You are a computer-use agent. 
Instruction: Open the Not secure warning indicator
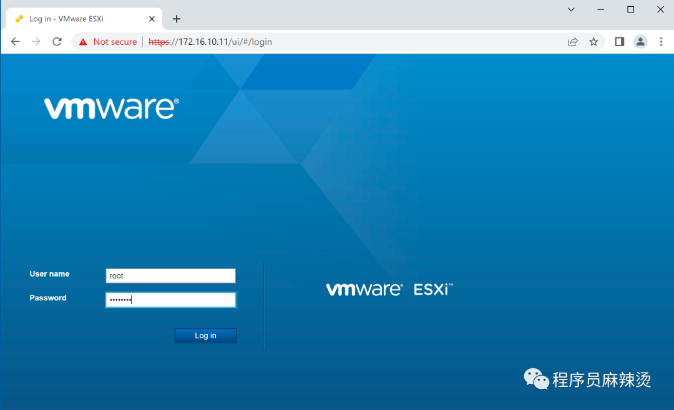tap(108, 42)
